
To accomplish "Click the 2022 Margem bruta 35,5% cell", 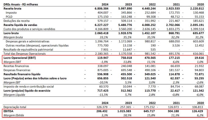I will tap(151, 37).
